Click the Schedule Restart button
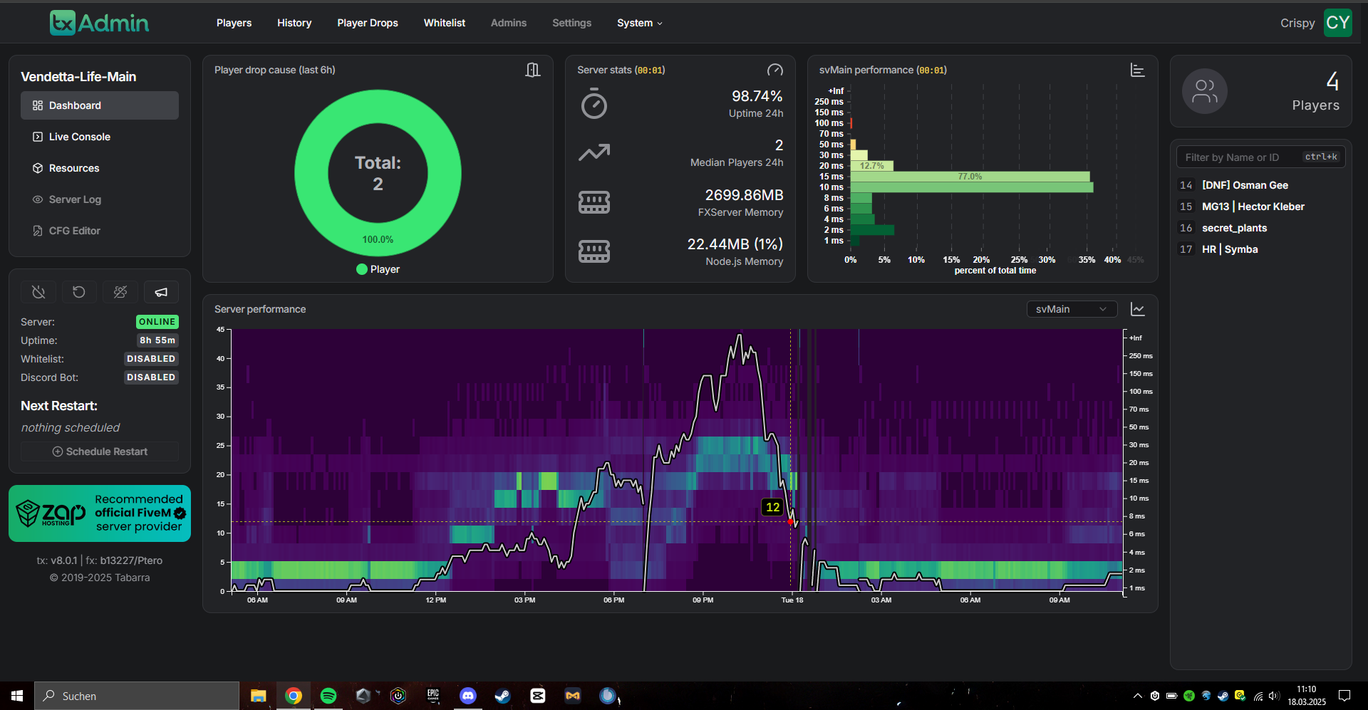 100,451
